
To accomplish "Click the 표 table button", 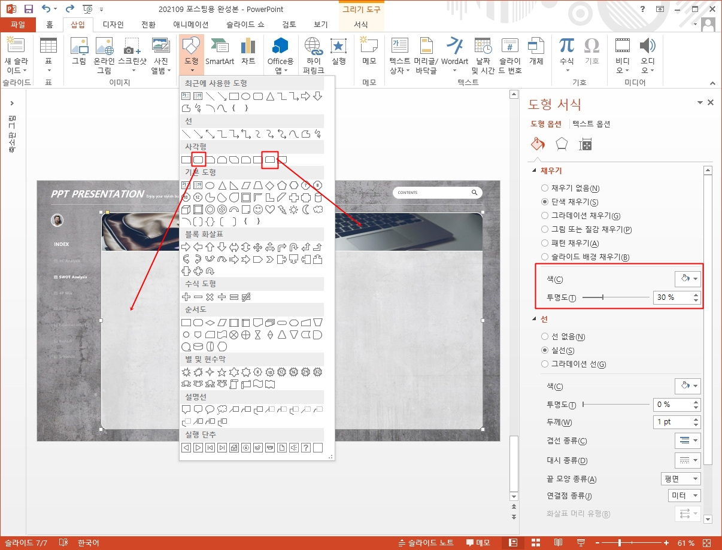I will point(48,56).
